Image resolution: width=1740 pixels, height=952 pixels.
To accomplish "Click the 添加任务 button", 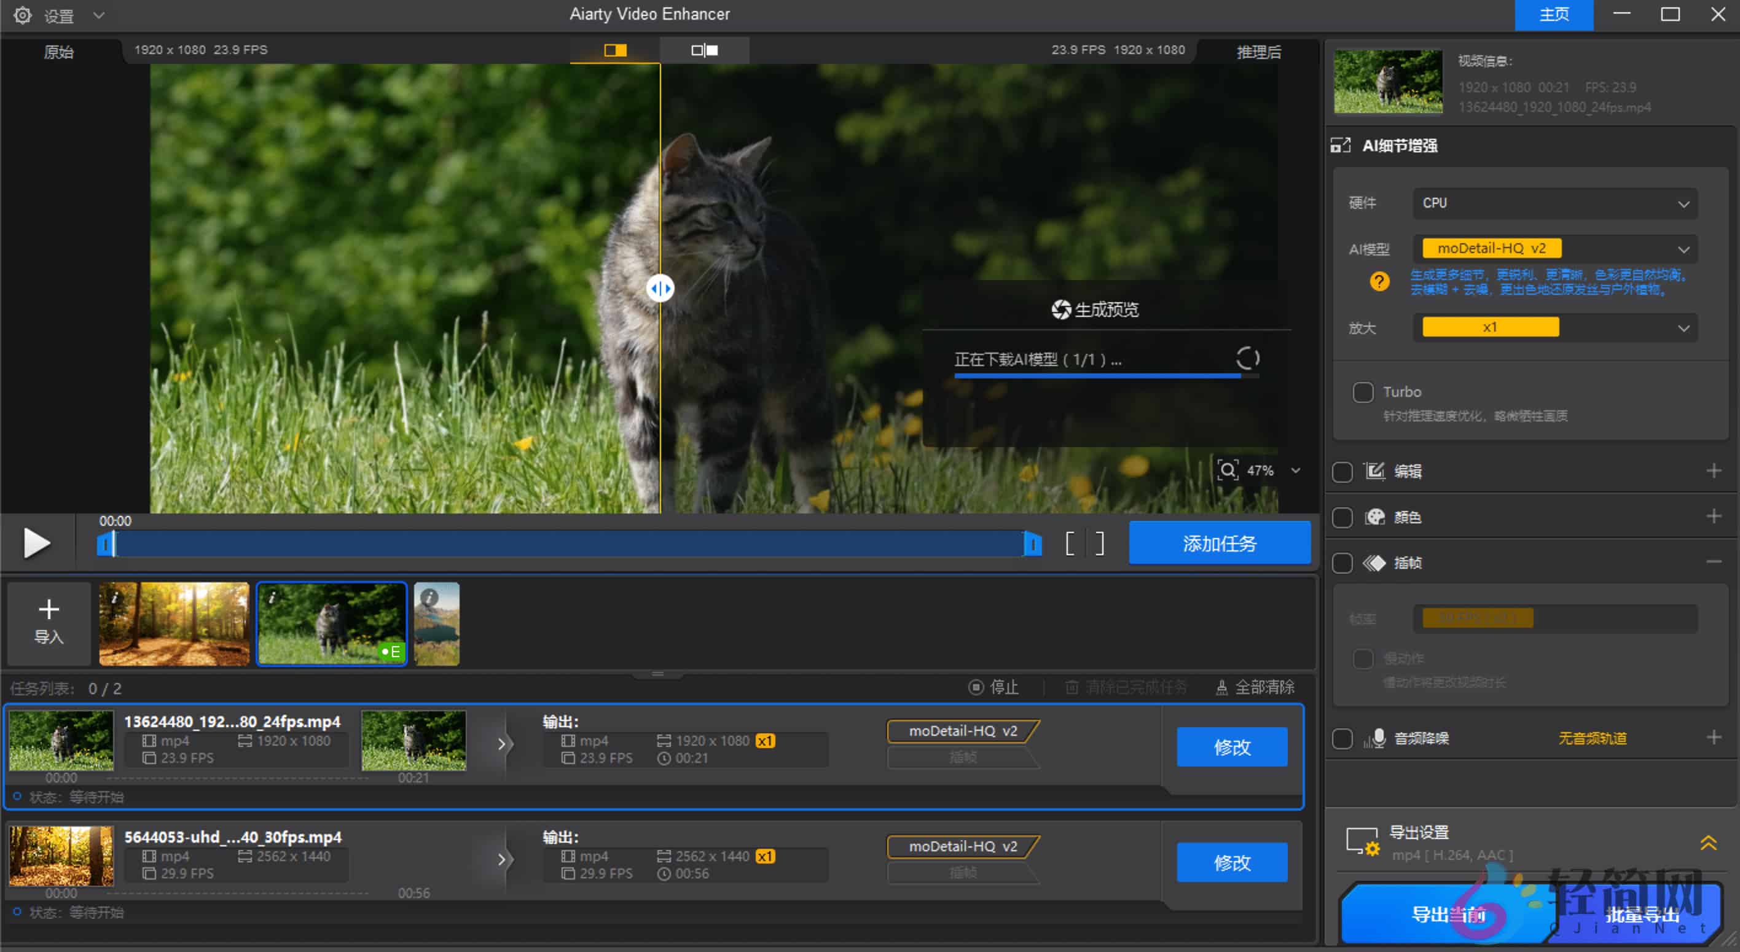I will tap(1219, 542).
